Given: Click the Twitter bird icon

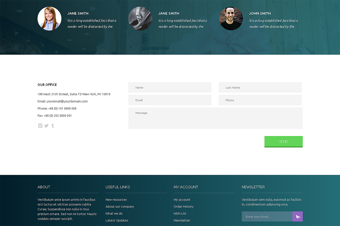Looking at the screenshot, I should [46, 126].
